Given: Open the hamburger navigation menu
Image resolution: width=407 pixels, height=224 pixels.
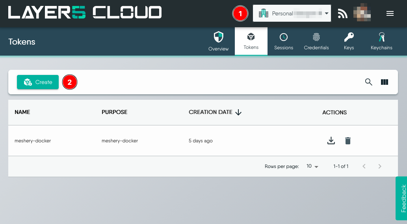Looking at the screenshot, I should (x=390, y=14).
